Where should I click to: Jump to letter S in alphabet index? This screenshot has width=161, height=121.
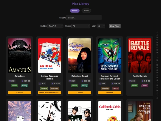pyautogui.click(x=157, y=80)
